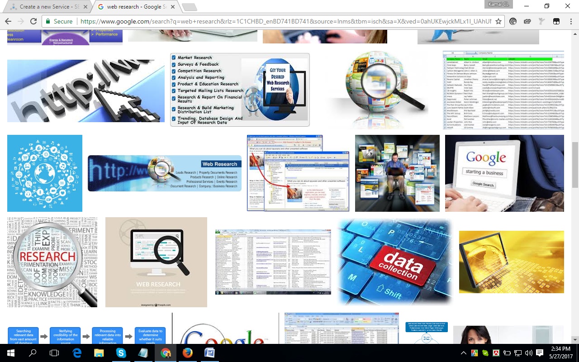Open the blue globe social icons image
The image size is (579, 362).
(45, 173)
